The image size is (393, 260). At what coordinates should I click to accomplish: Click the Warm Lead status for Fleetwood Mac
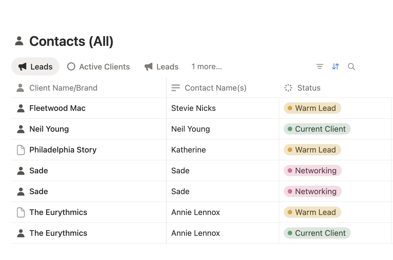(x=312, y=108)
